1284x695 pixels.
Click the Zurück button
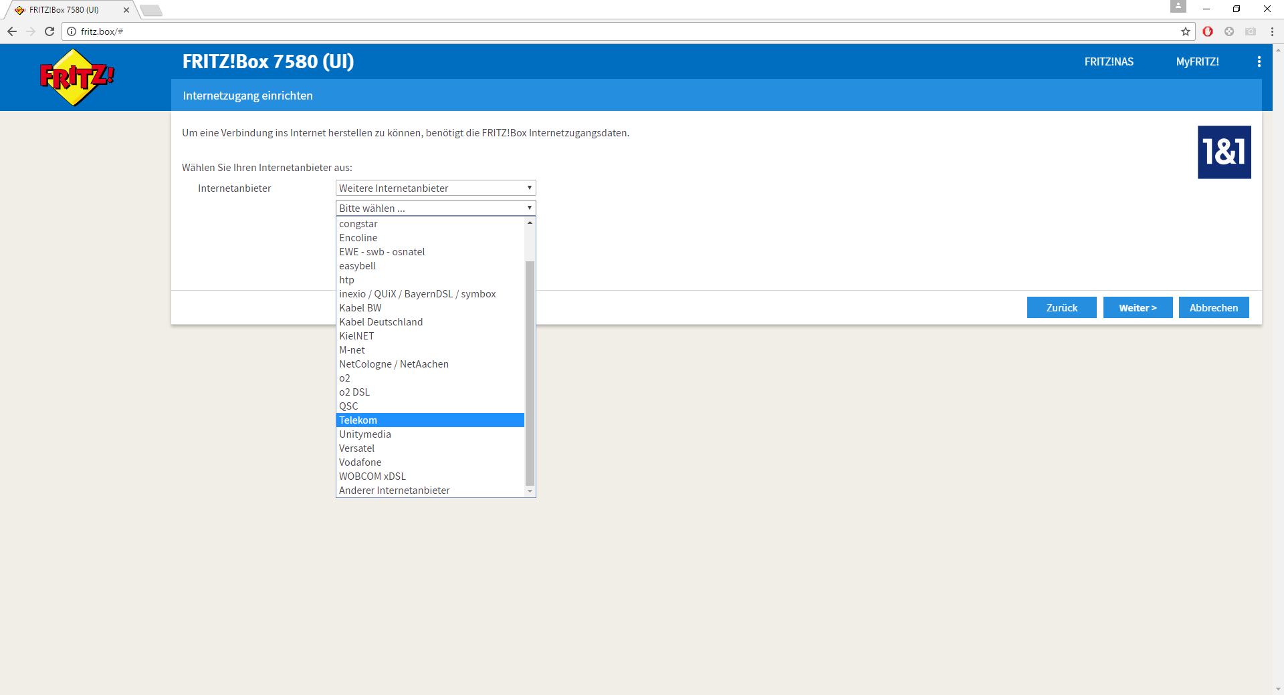tap(1061, 307)
